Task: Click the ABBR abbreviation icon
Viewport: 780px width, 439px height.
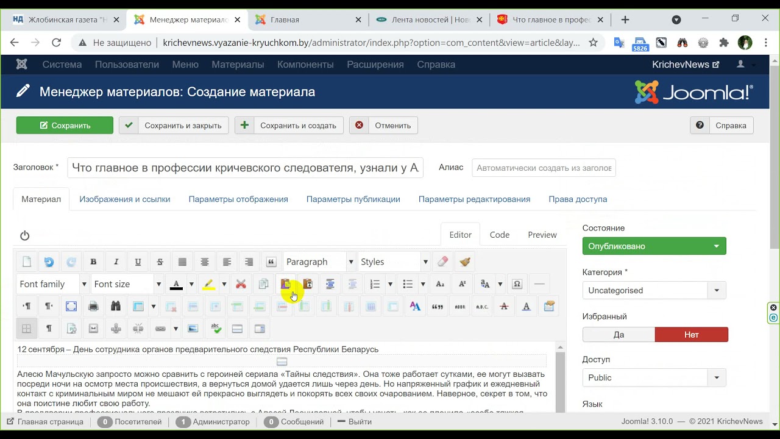Action: [x=460, y=306]
